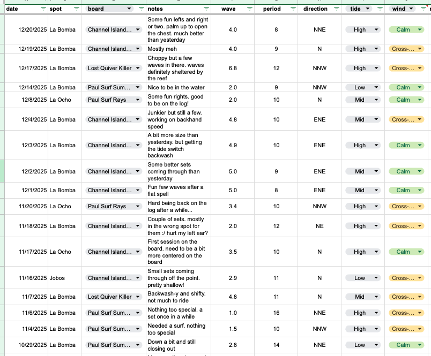Screen dimensions: 431x356
Task: Open wind Cross dropdown on 12/19/2025
Action: coord(420,49)
